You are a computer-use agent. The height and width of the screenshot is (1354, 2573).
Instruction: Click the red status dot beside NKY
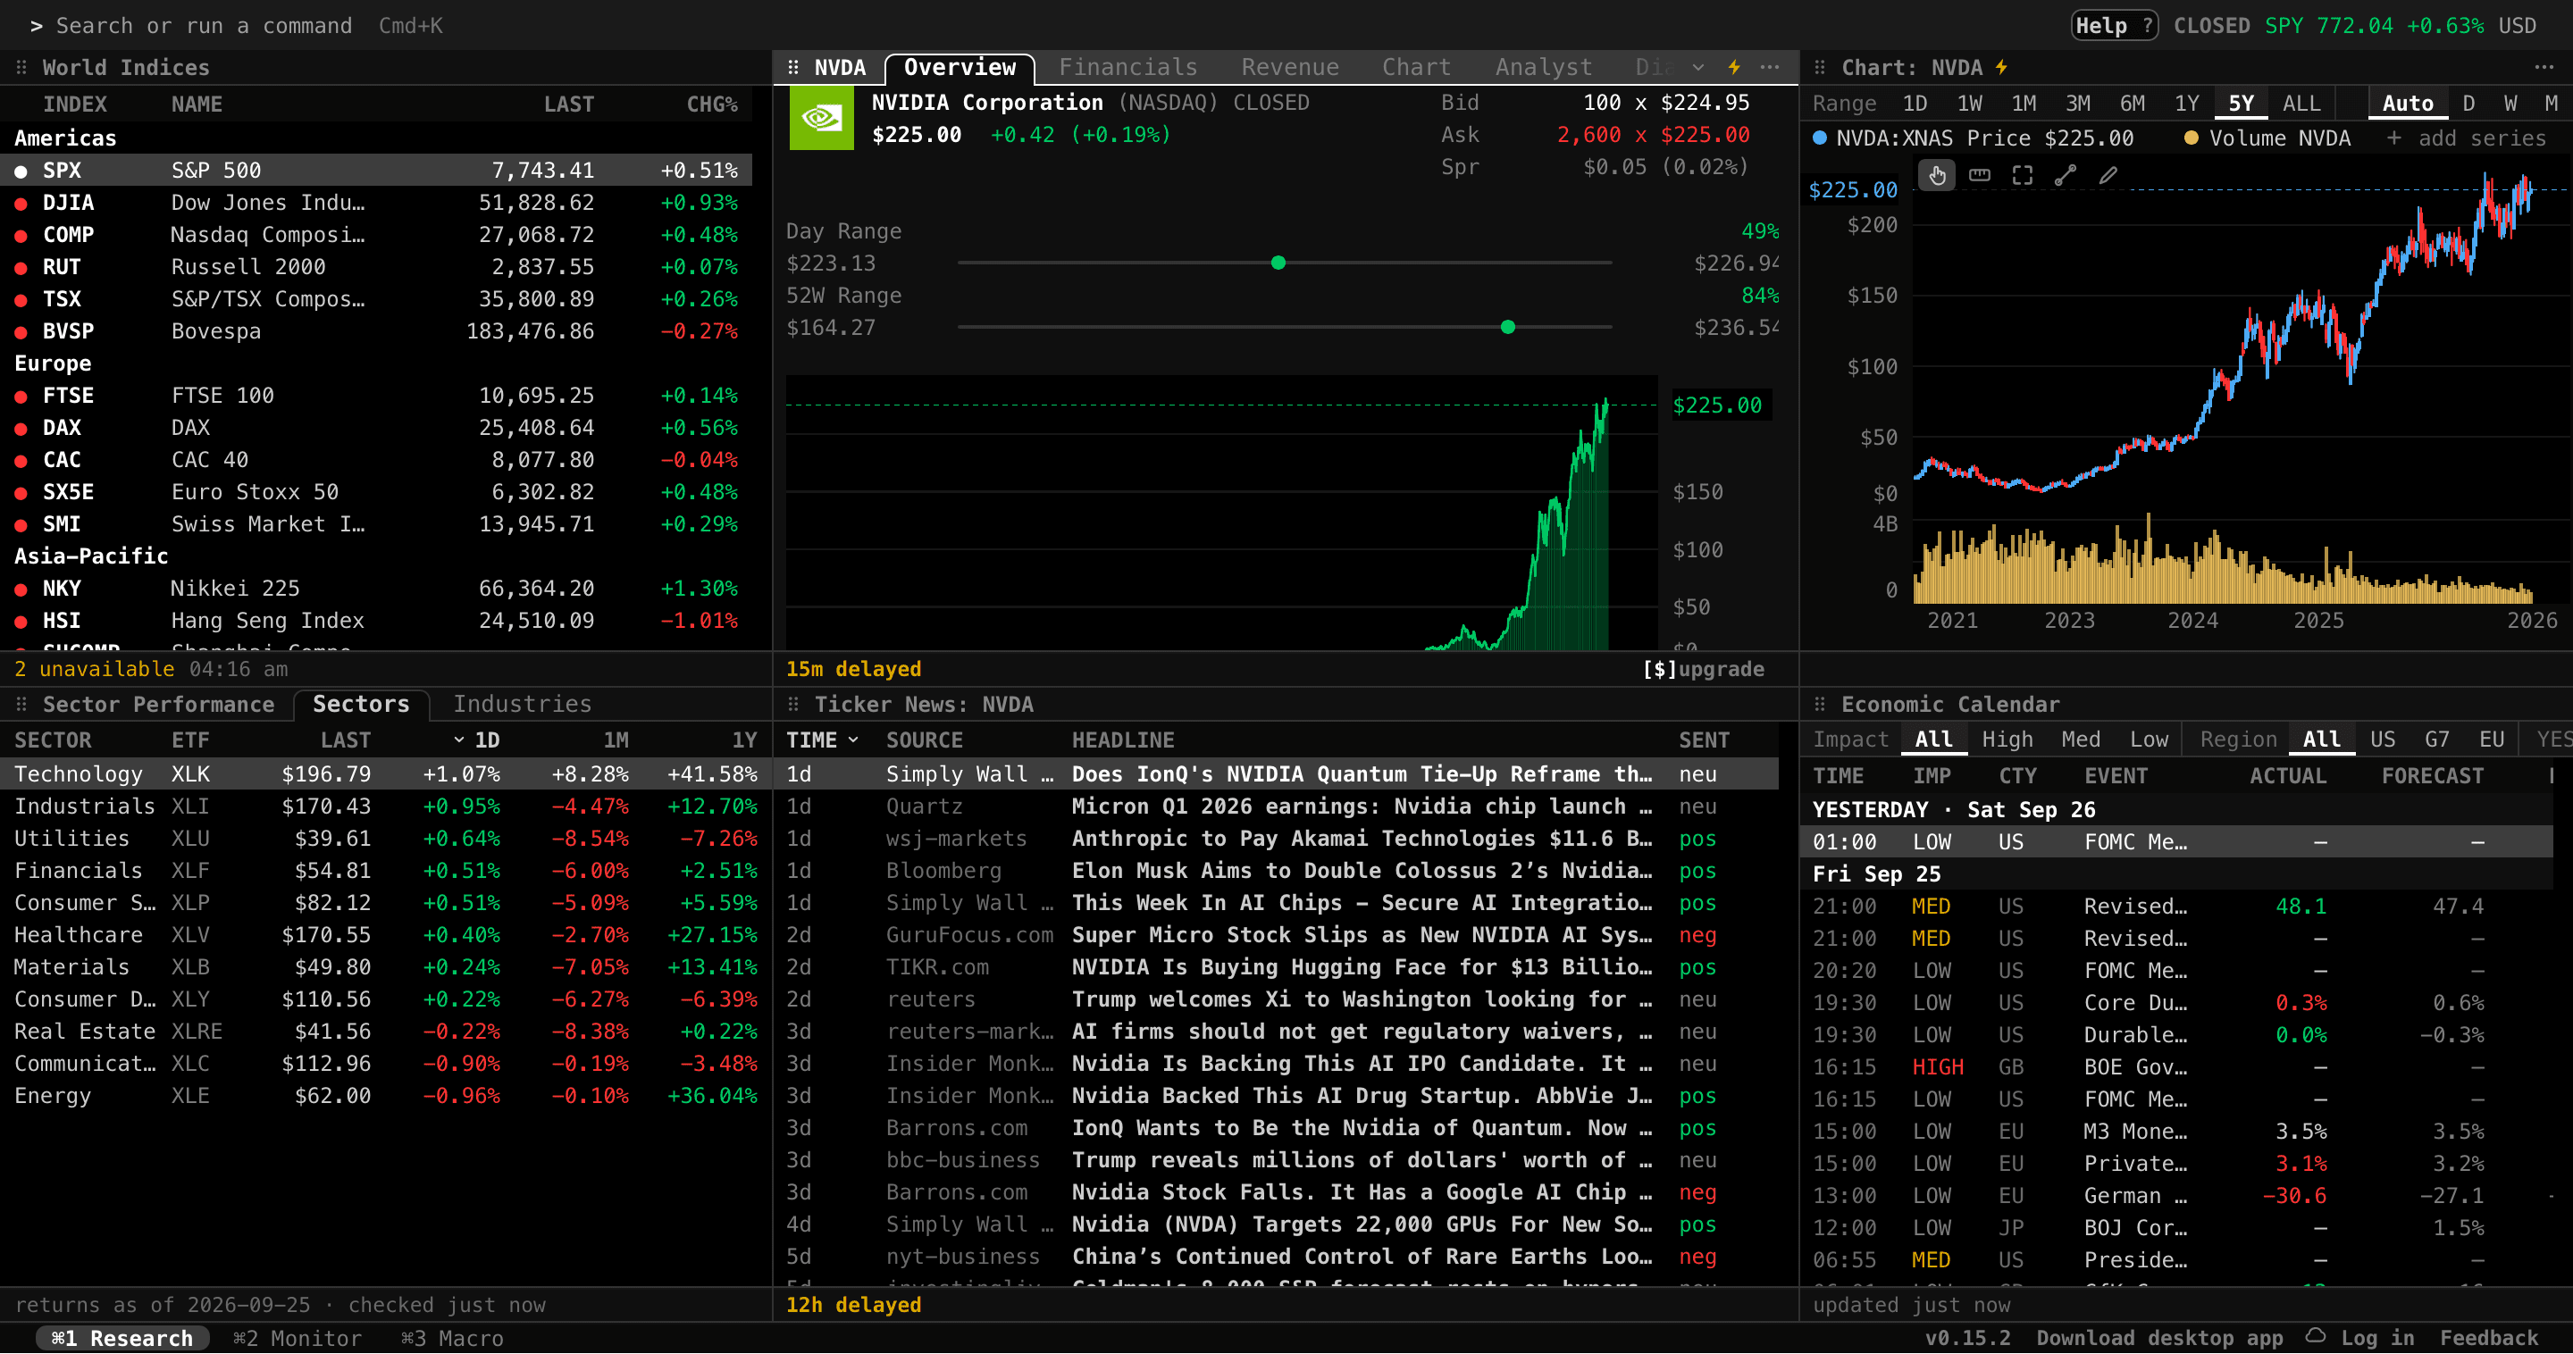(20, 589)
